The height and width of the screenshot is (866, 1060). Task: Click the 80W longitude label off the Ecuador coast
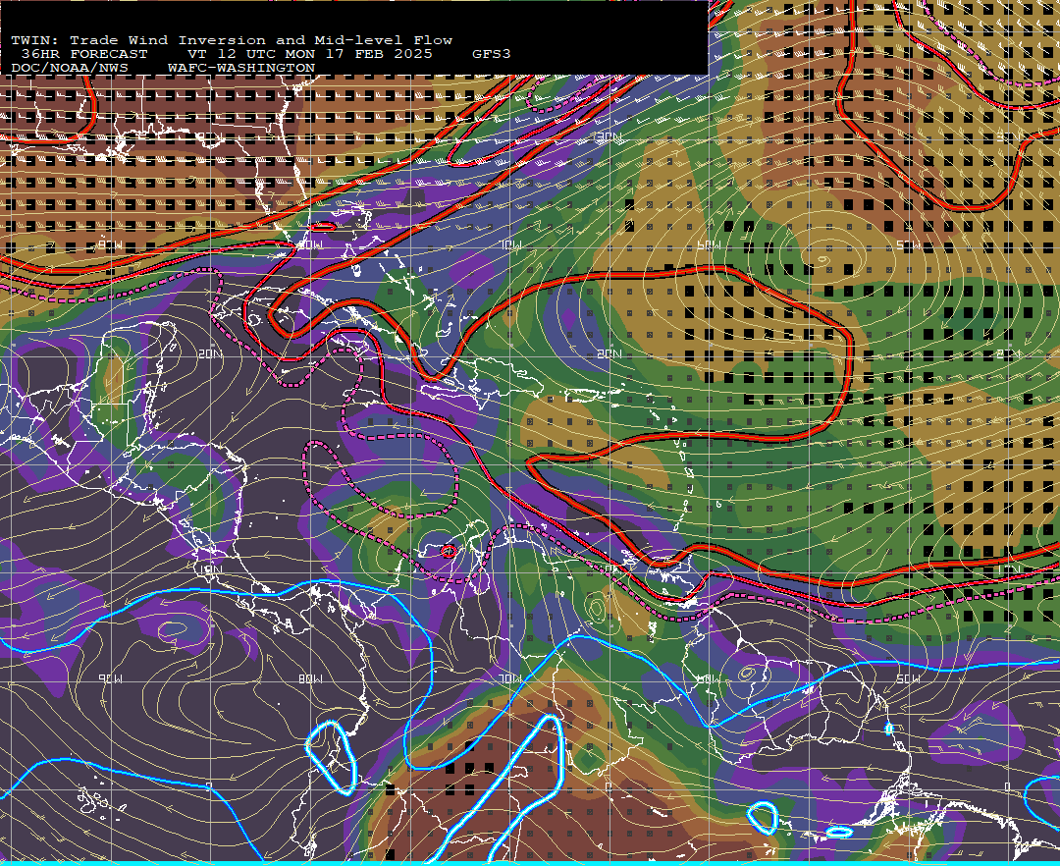click(x=310, y=678)
